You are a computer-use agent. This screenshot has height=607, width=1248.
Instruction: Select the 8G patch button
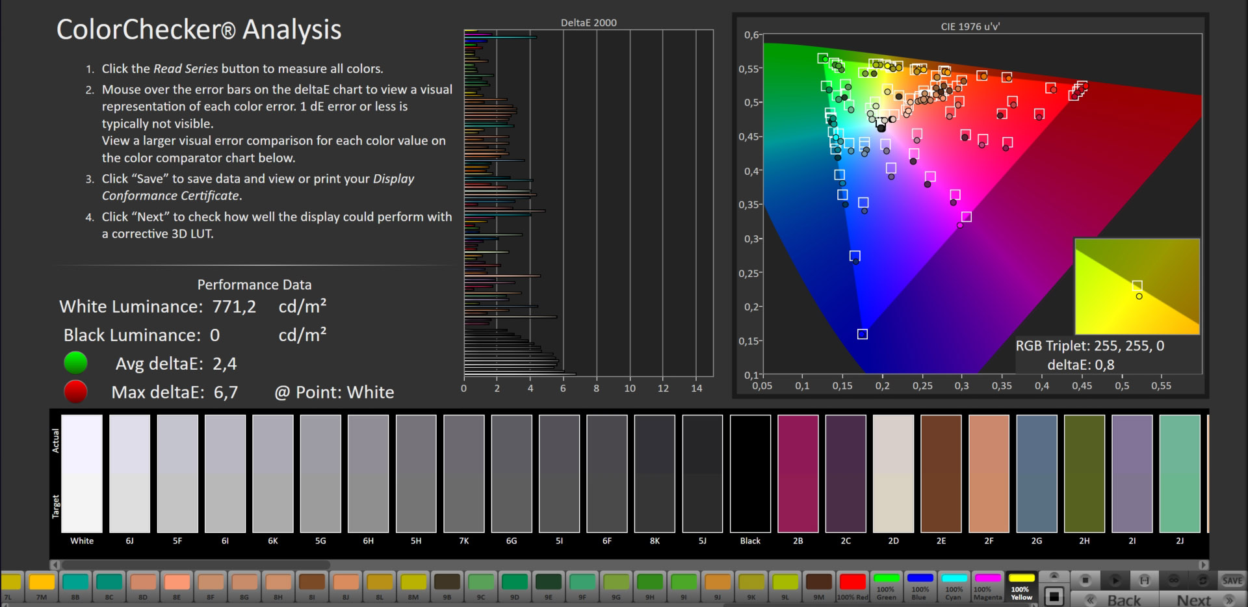click(244, 586)
